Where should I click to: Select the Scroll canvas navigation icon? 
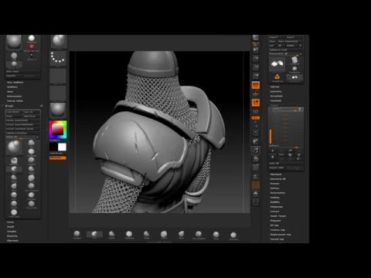pyautogui.click(x=256, y=49)
